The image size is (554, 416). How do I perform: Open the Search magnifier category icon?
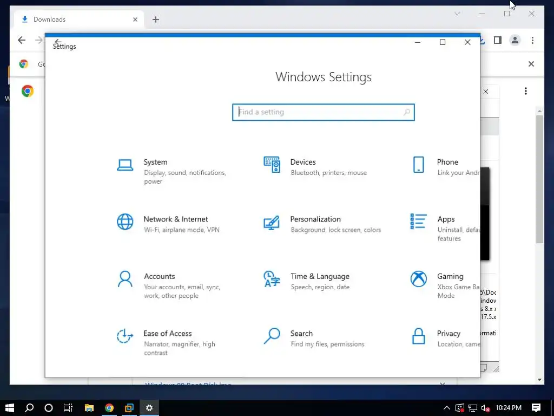point(272,336)
